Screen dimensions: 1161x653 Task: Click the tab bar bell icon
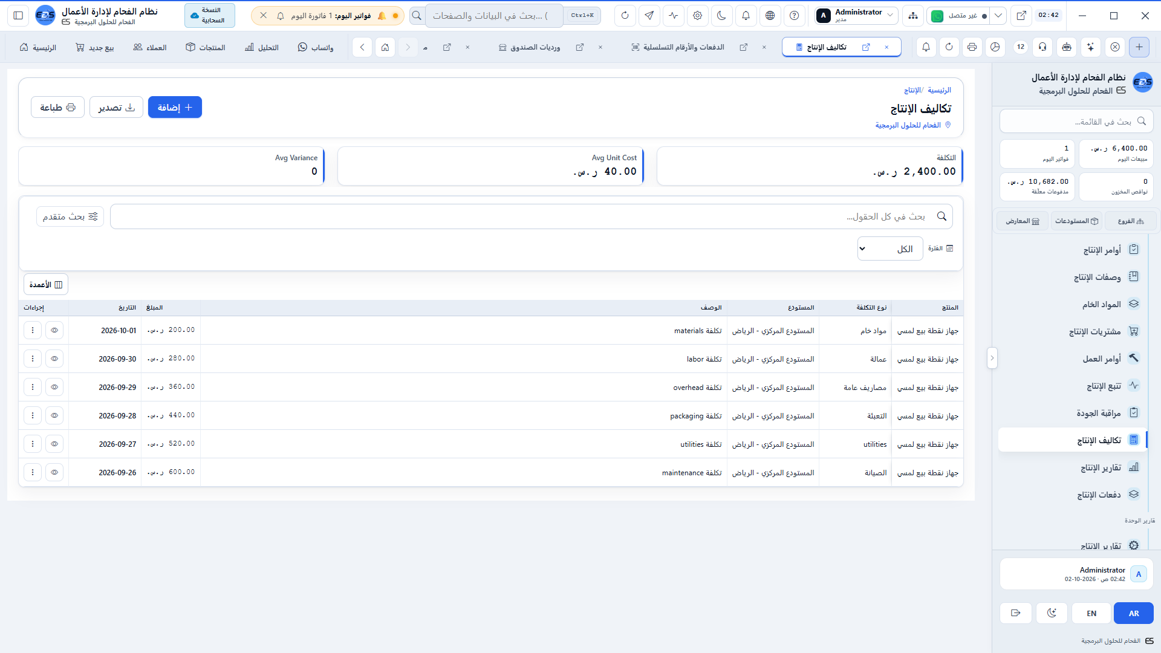(926, 47)
